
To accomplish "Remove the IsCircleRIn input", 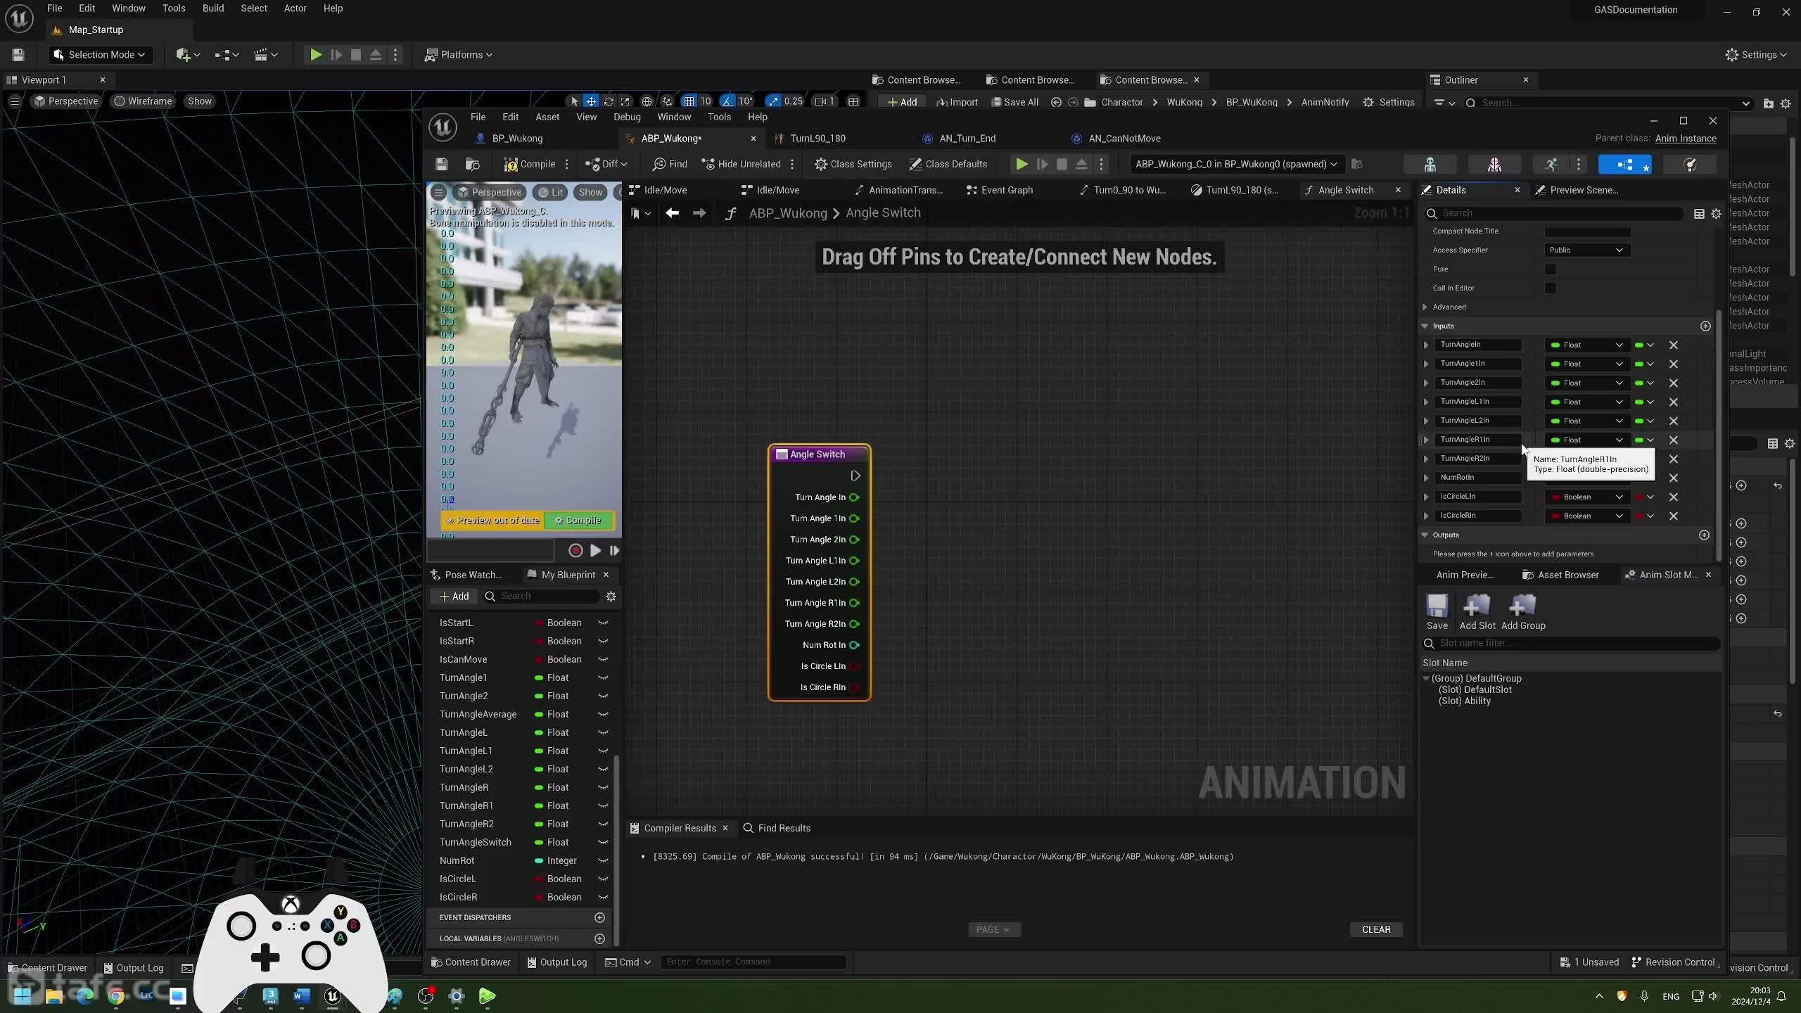I will 1674,516.
